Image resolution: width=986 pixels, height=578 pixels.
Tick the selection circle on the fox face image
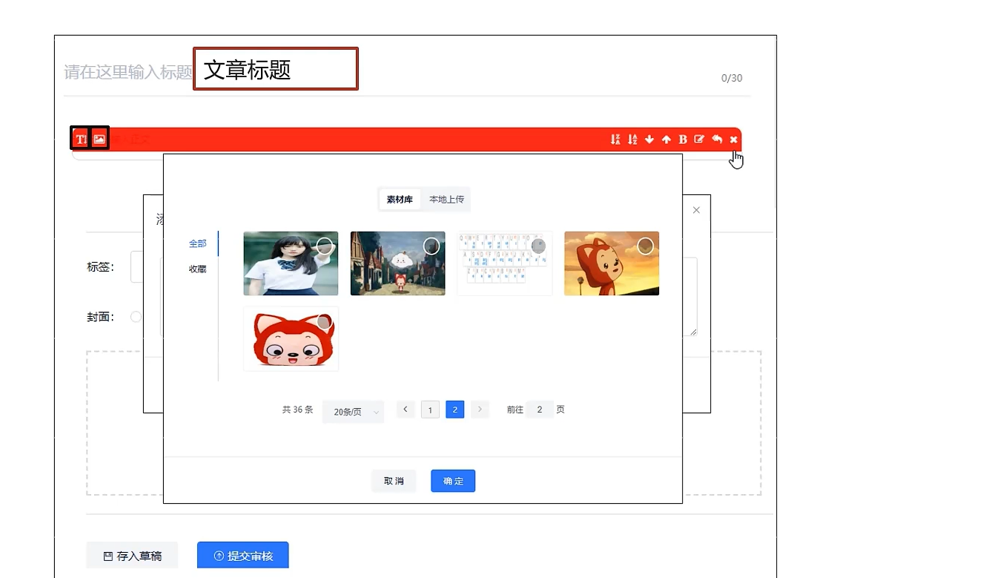(324, 322)
